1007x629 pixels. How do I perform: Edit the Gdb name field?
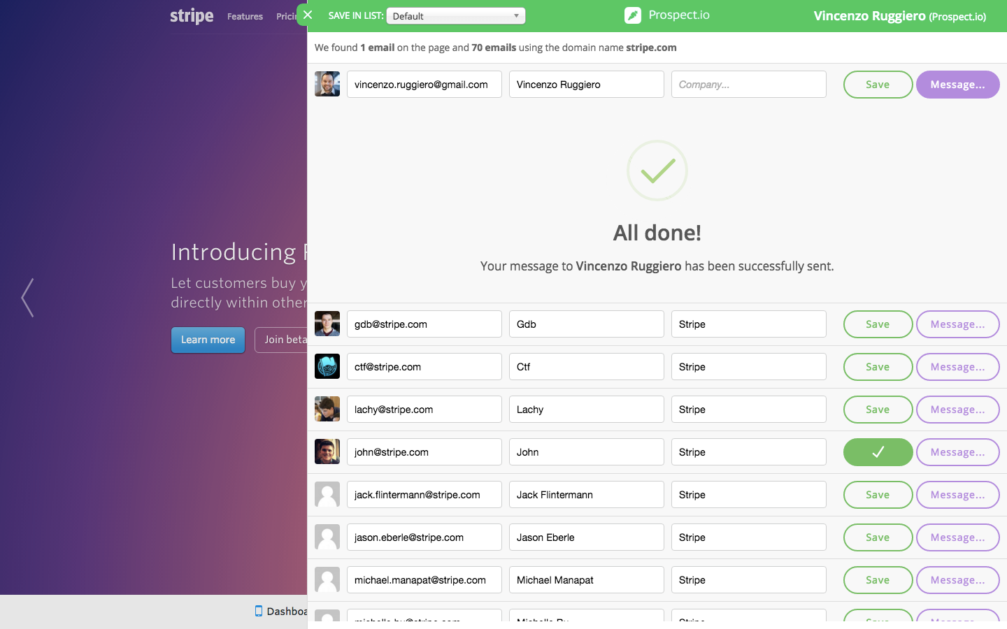point(587,324)
